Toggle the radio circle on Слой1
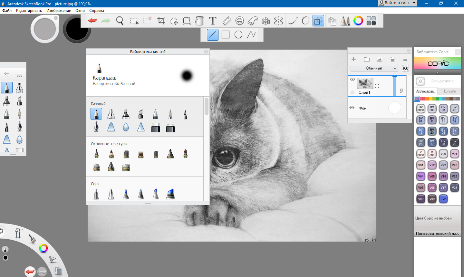Screen dimensions: 464x277 pos(353,92)
